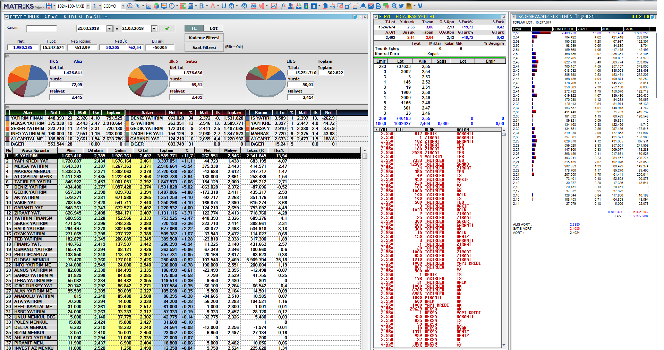This screenshot has width=664, height=350.
Task: Click GUNLUK LOT header in Kademe Analizi
Action: [564, 29]
